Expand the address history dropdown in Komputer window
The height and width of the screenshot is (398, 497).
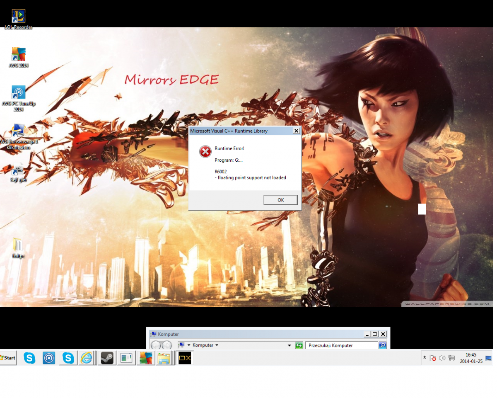point(290,345)
